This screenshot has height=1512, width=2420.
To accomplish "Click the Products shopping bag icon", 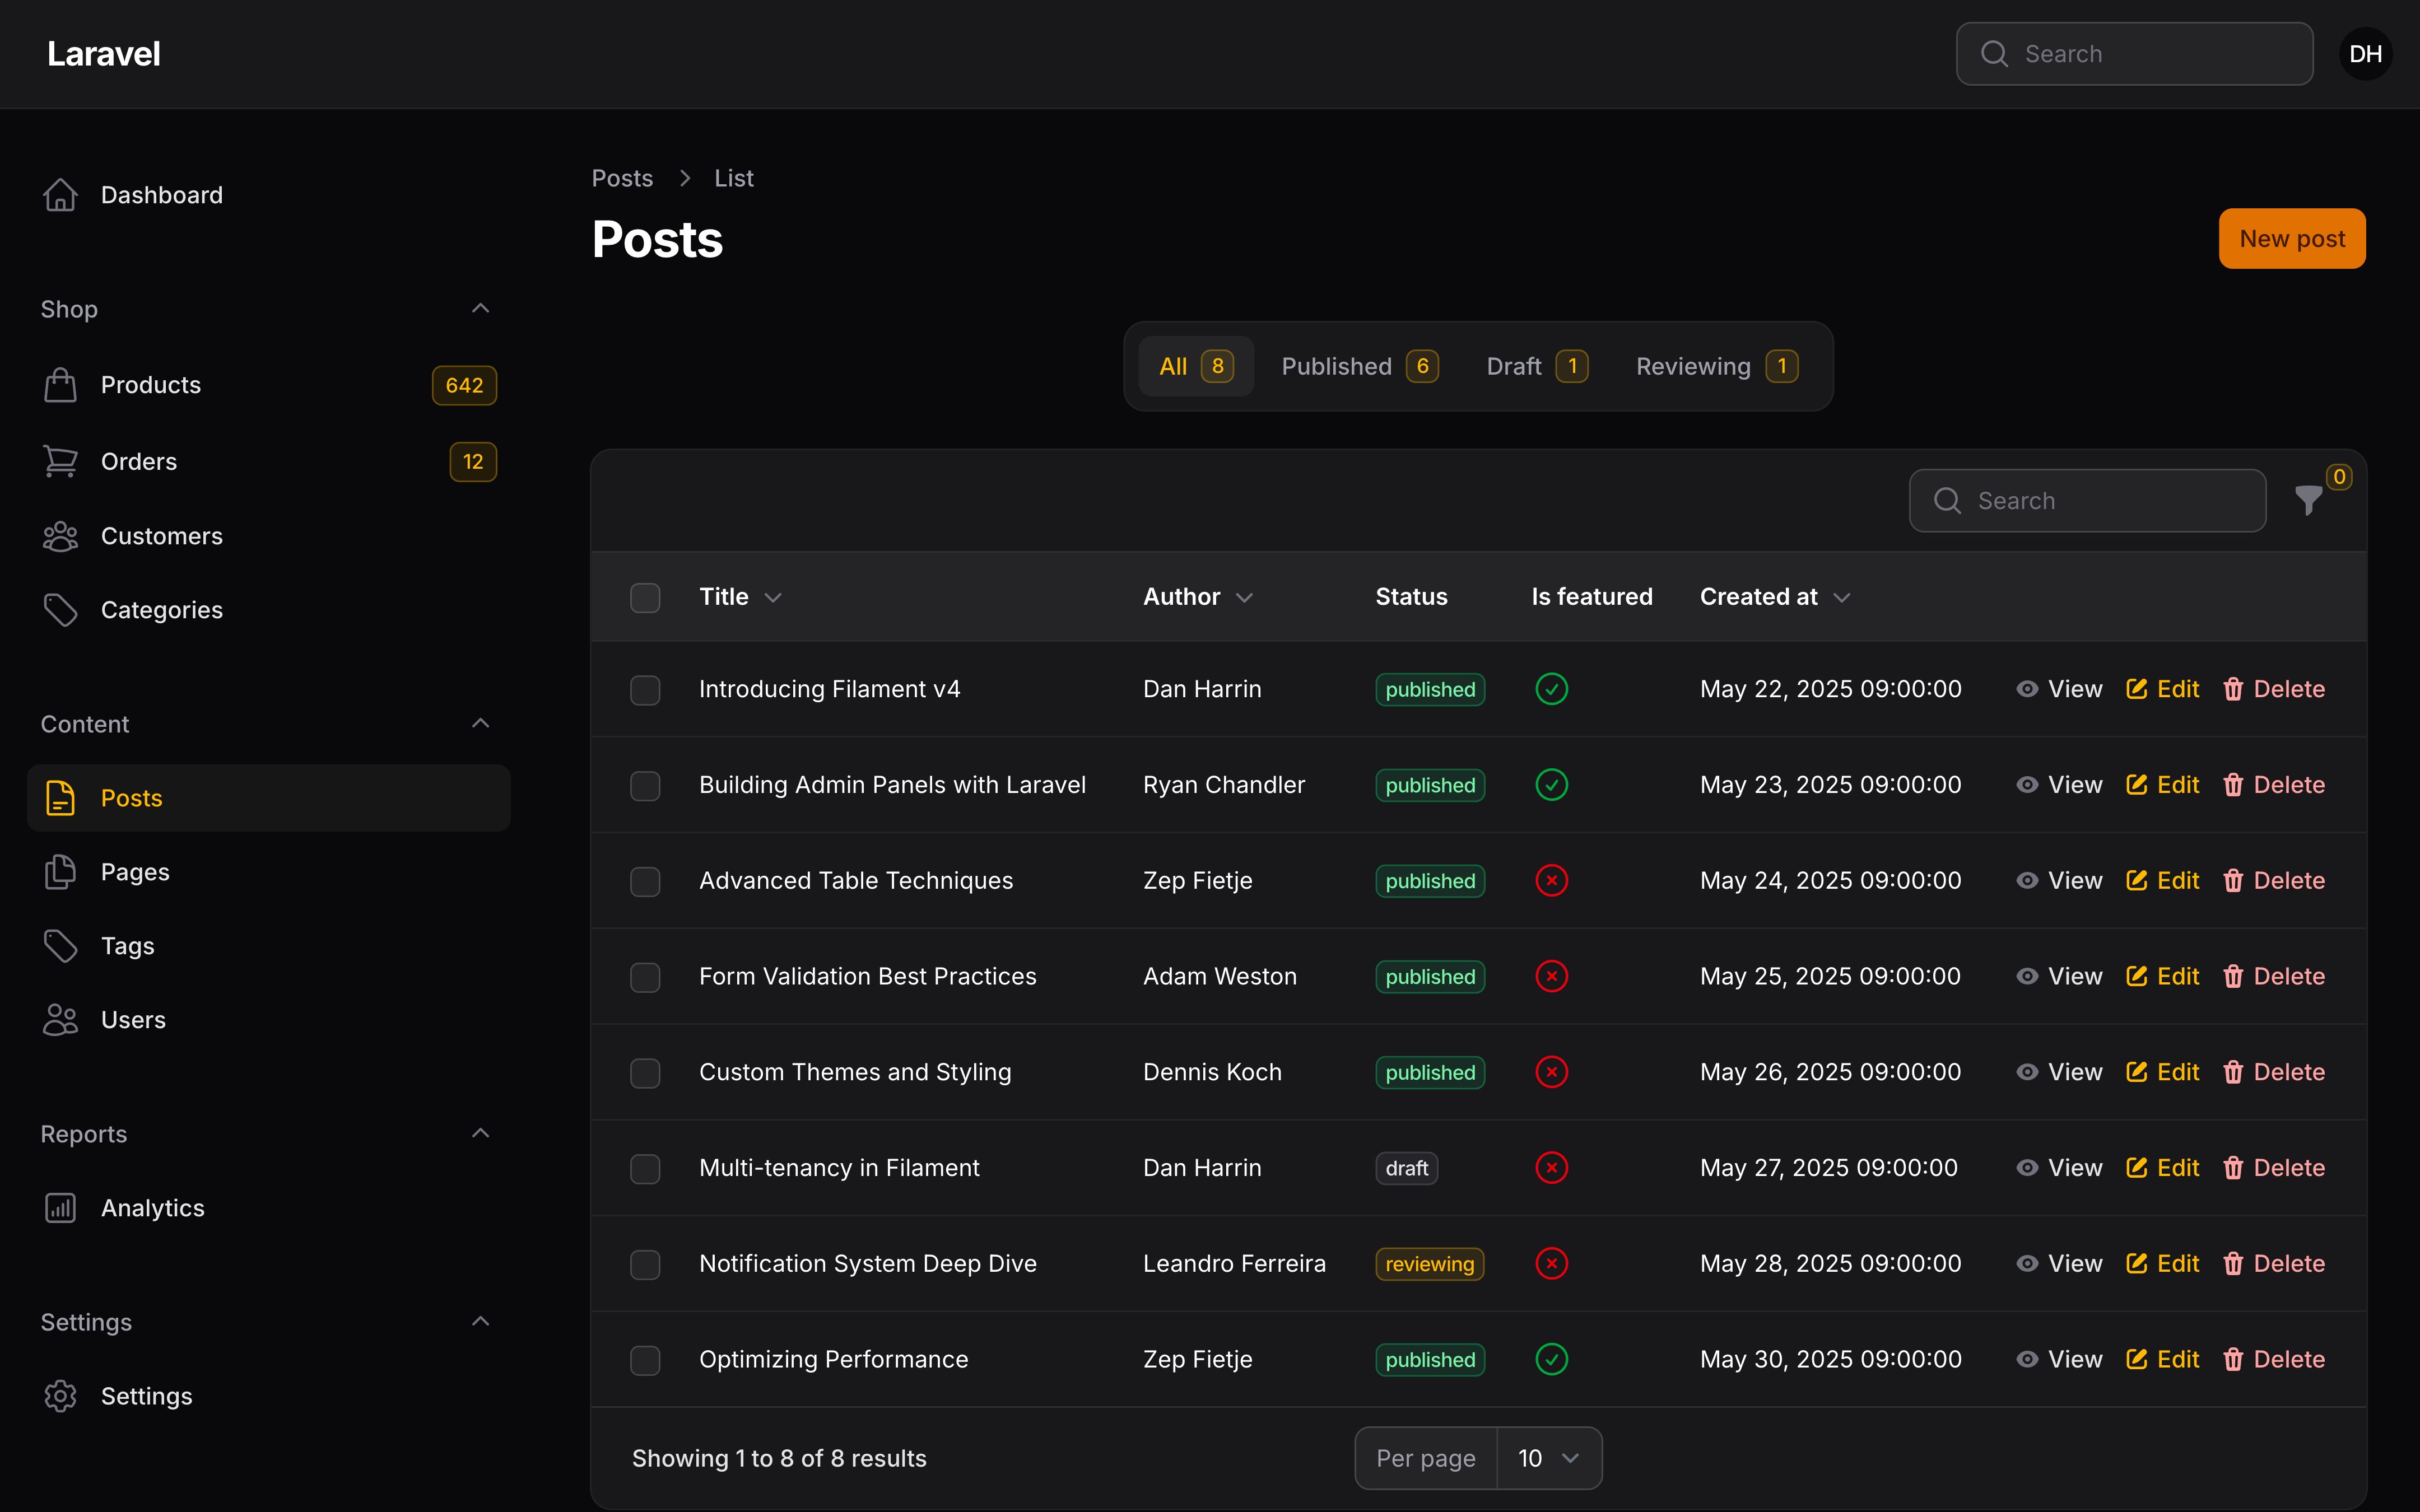I will coord(60,385).
